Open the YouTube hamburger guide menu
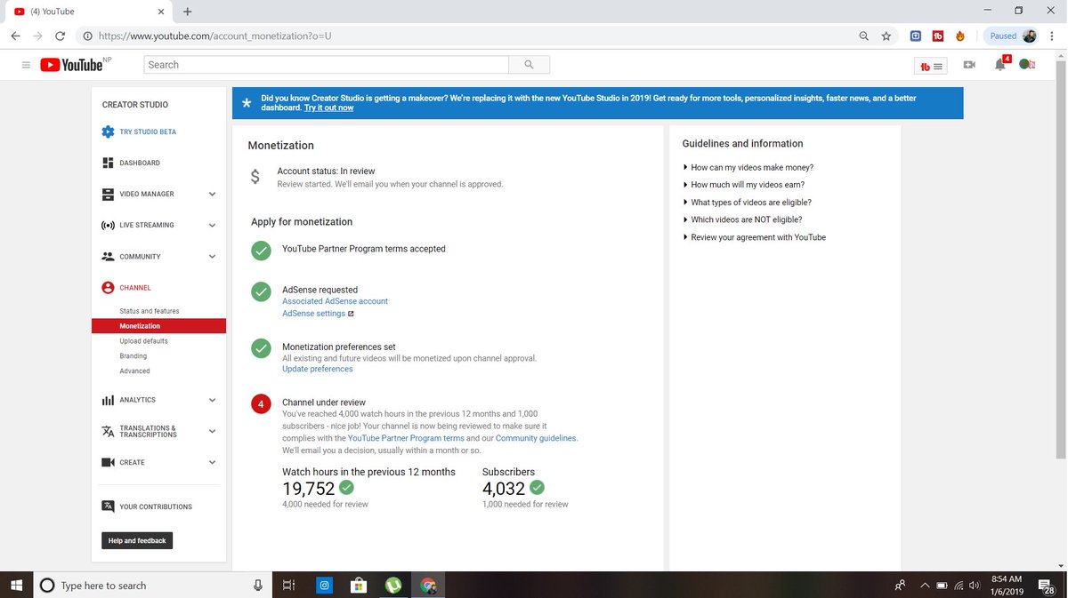1068x598 pixels. 26,65
